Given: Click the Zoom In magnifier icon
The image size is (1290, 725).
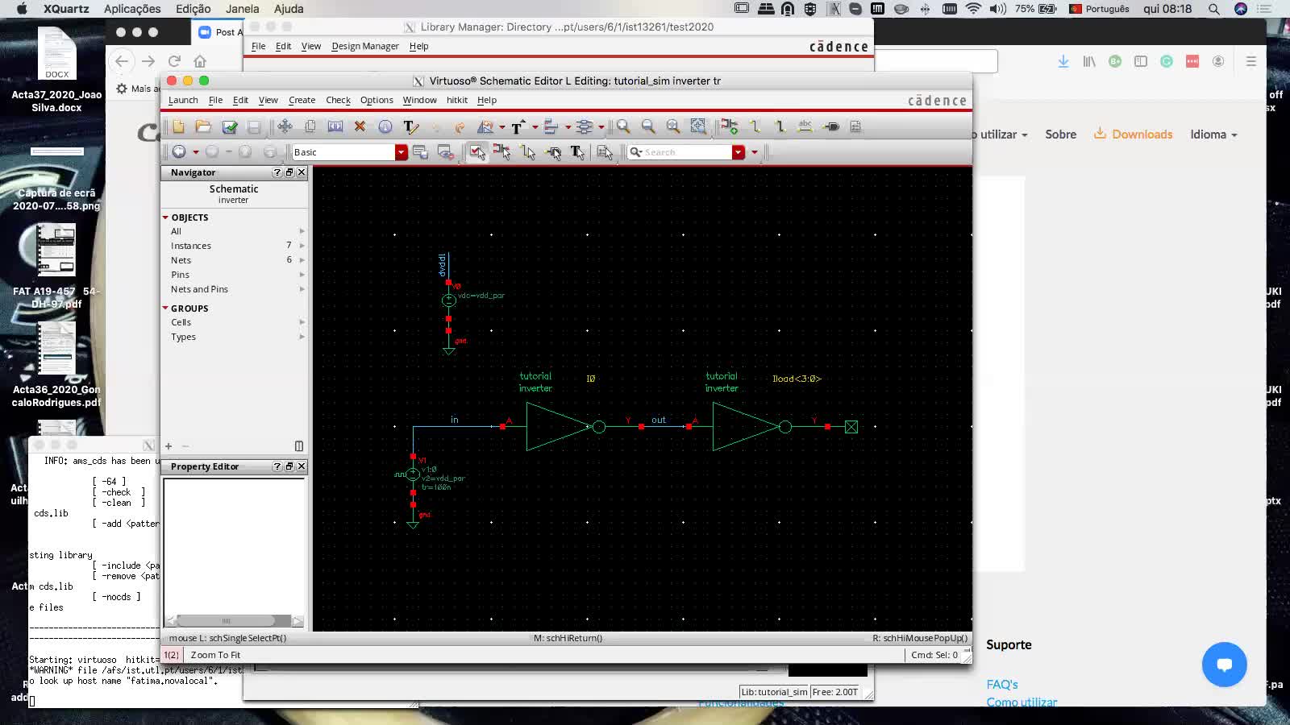Looking at the screenshot, I should 623,126.
